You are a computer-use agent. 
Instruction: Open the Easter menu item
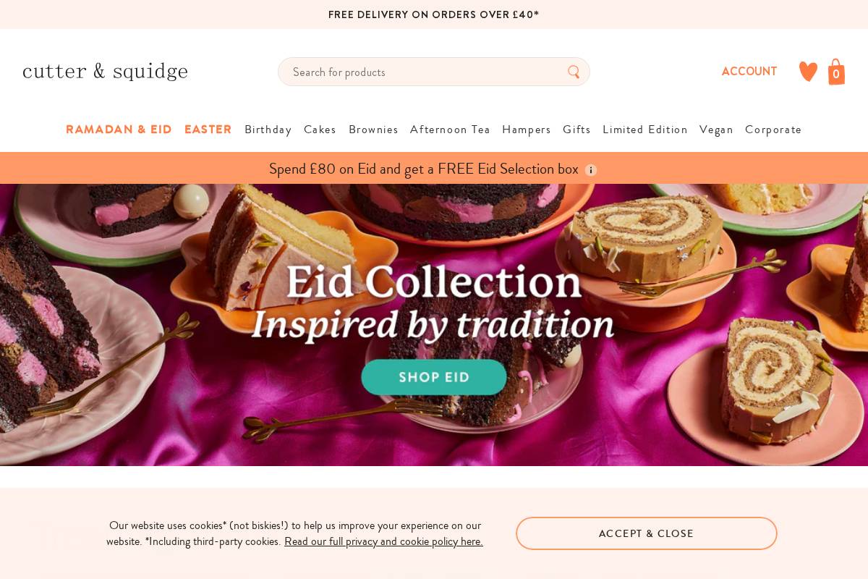tap(208, 130)
